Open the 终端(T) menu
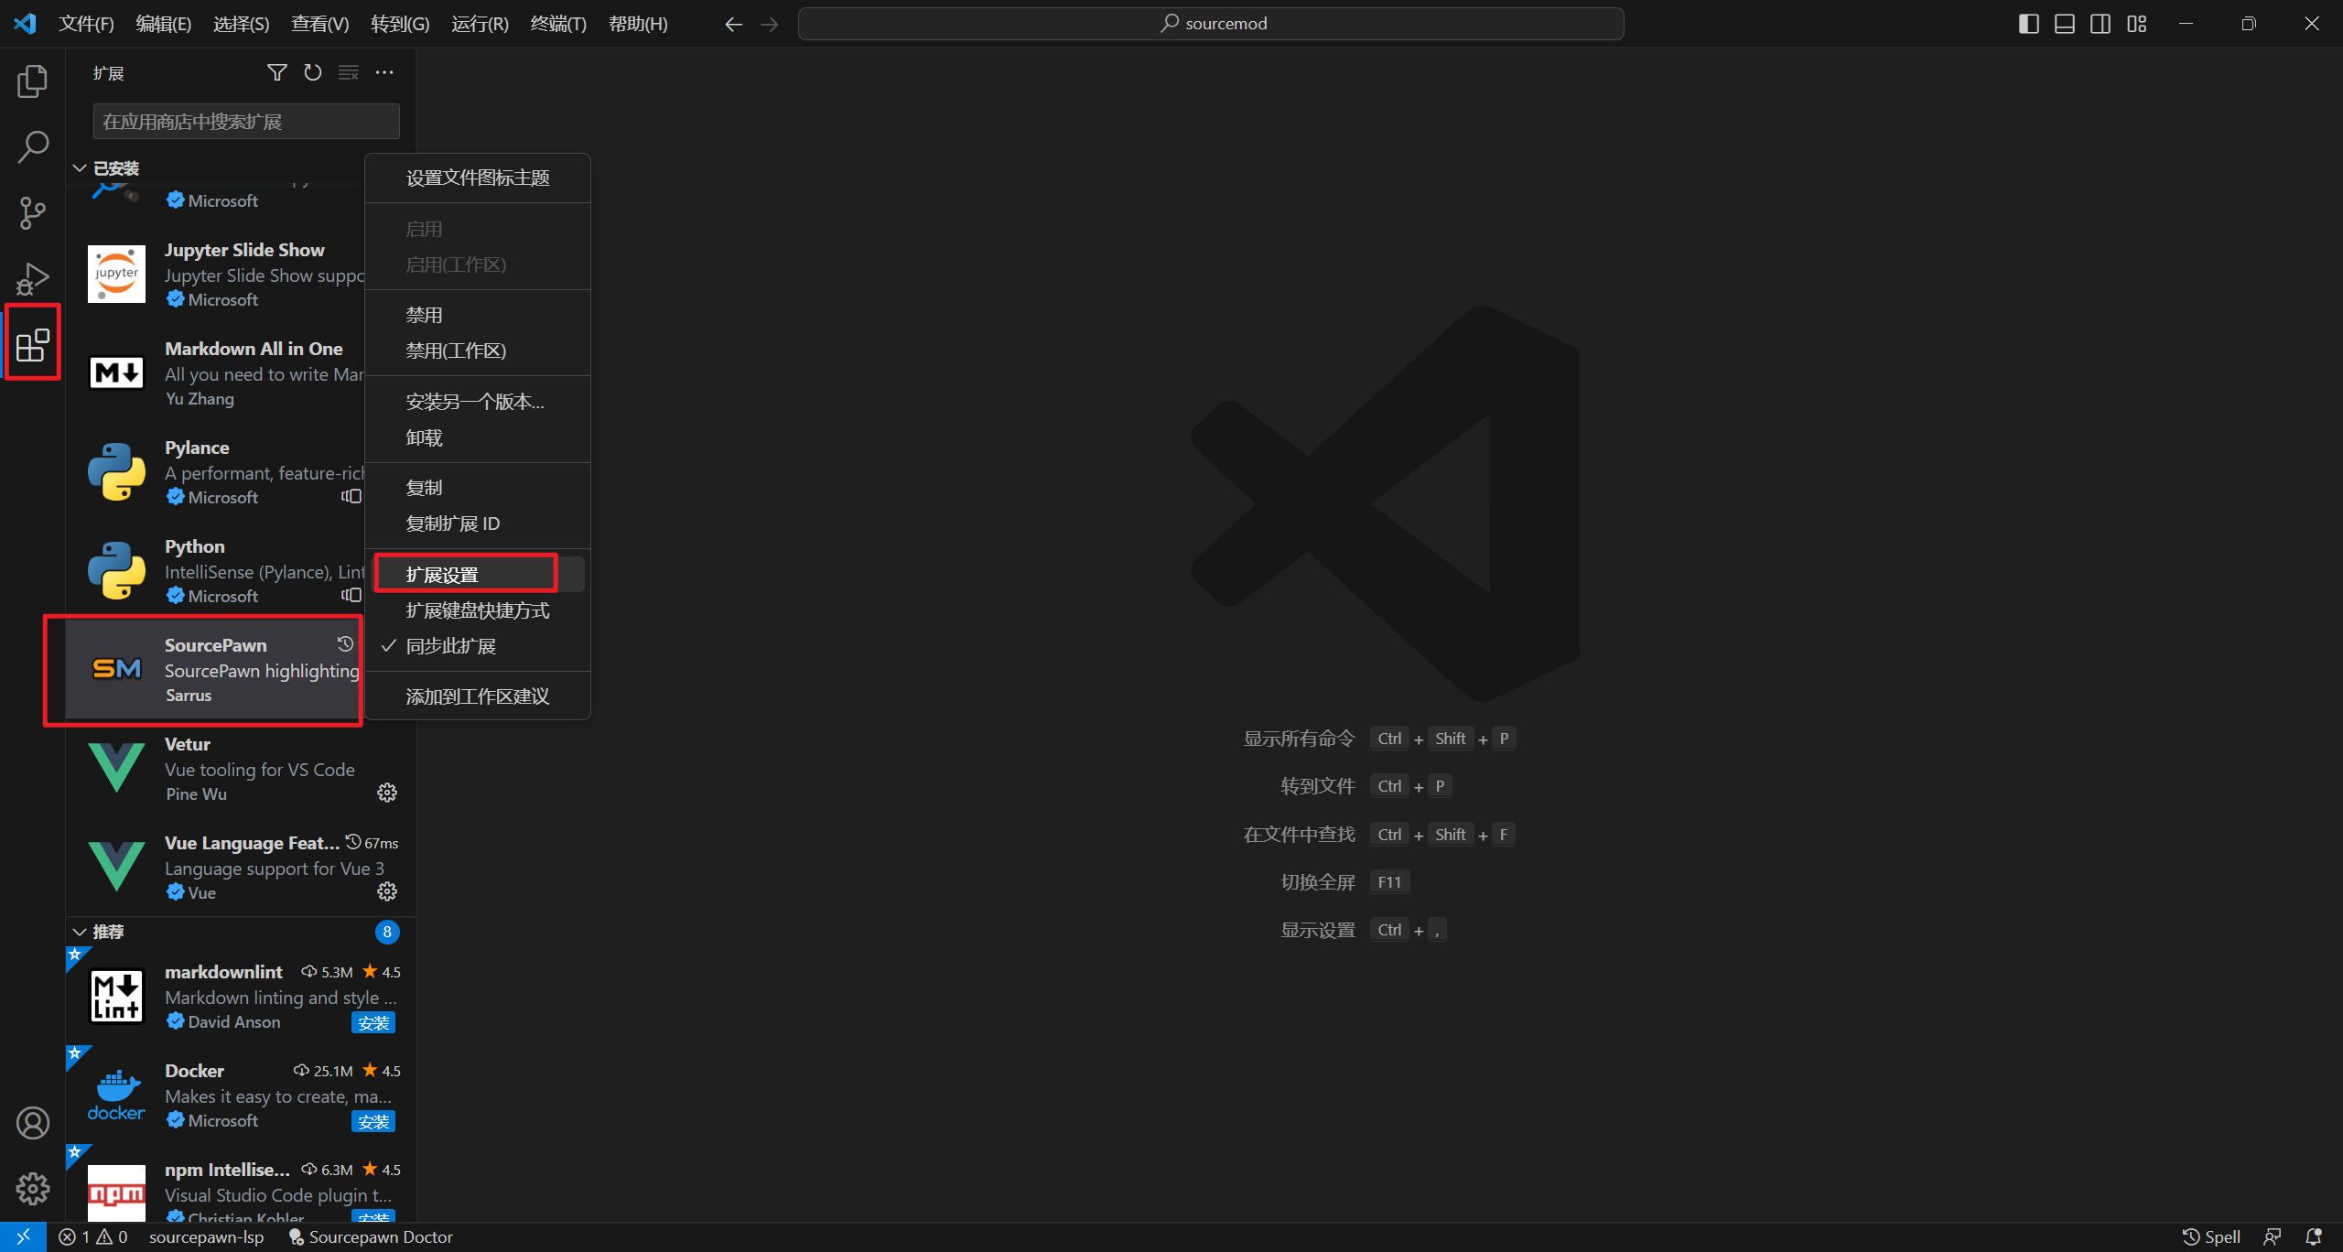Screen dimensions: 2343x1252 (558, 24)
